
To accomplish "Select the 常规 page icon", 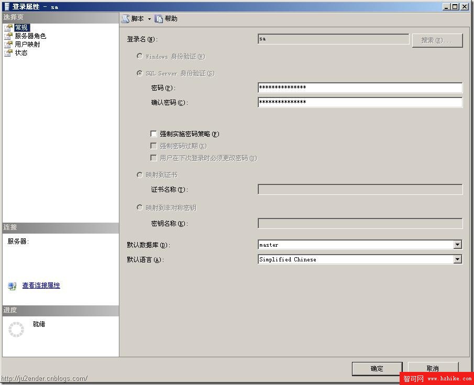I will pyautogui.click(x=8, y=28).
